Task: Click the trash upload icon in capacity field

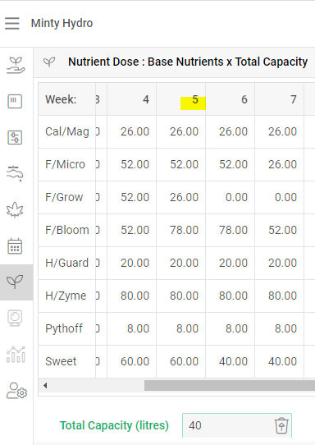Action: (281, 425)
